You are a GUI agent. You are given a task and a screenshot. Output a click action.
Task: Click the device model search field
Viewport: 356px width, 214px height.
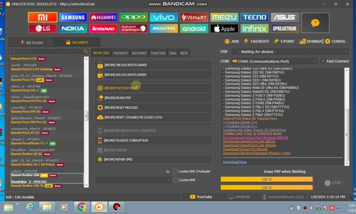[47, 52]
